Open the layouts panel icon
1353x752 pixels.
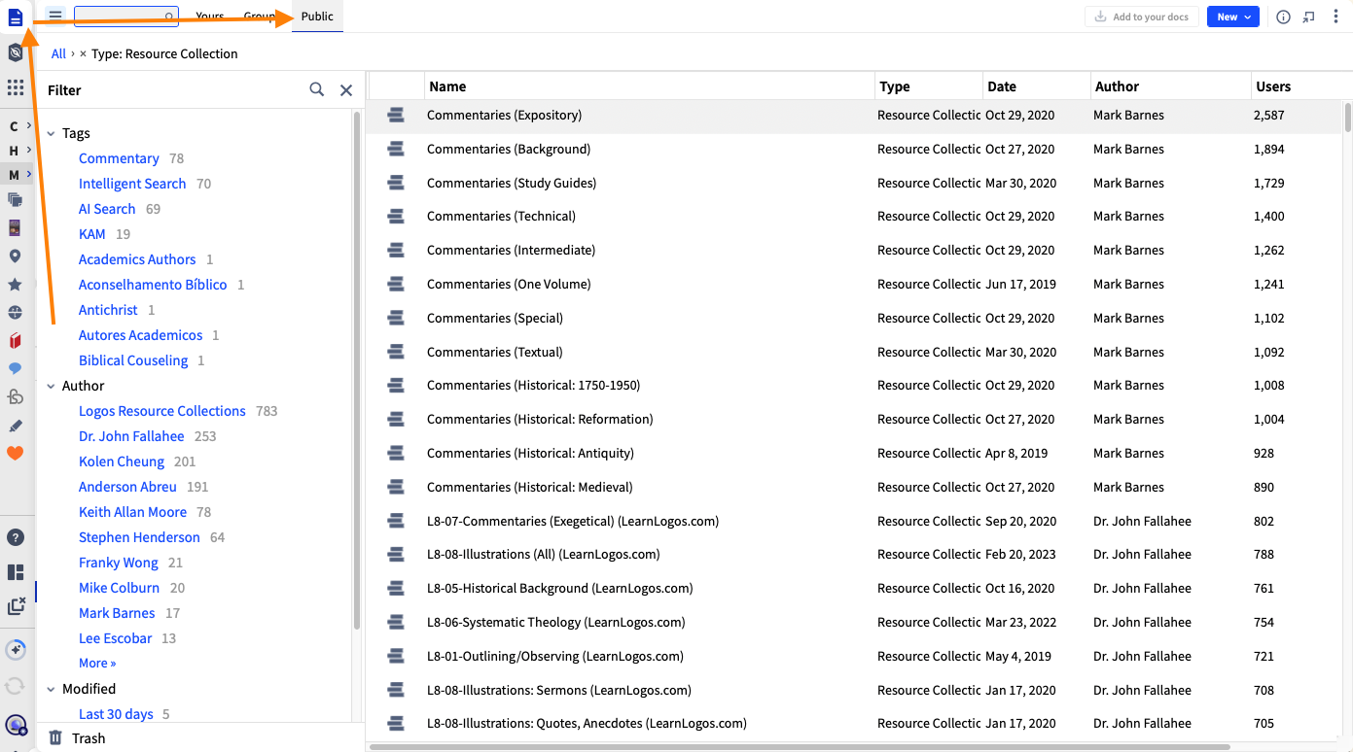(15, 572)
